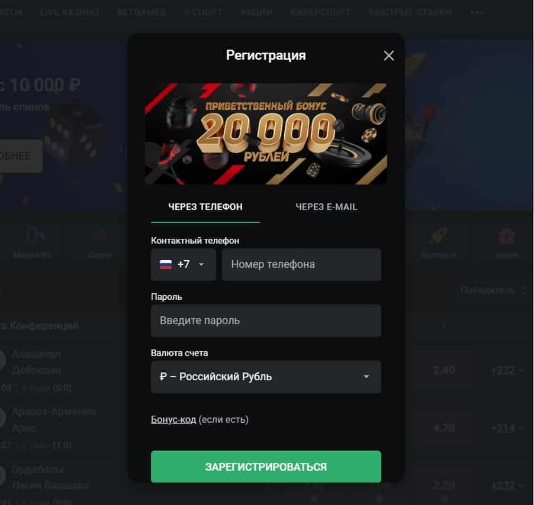Screen dimensions: 534x505
Task: Open the LIVE КАЗИНО menu item
Action: 69,12
